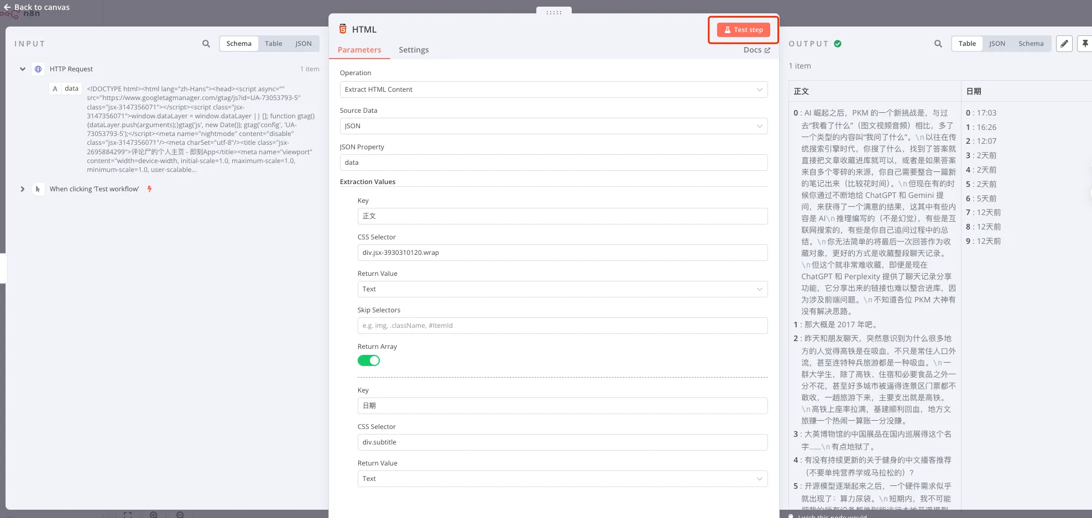1092x518 pixels.
Task: Open search in the OUTPUT panel
Action: tap(938, 44)
